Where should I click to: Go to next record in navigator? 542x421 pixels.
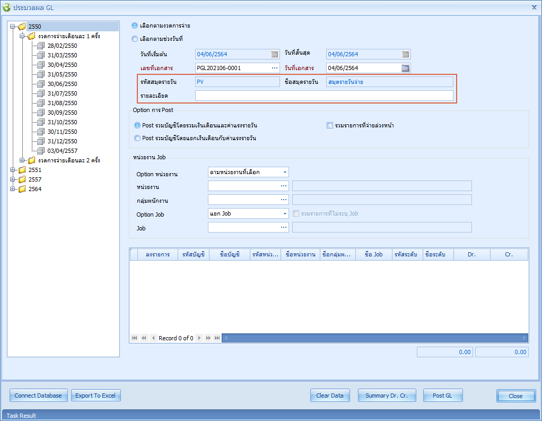tap(199, 338)
